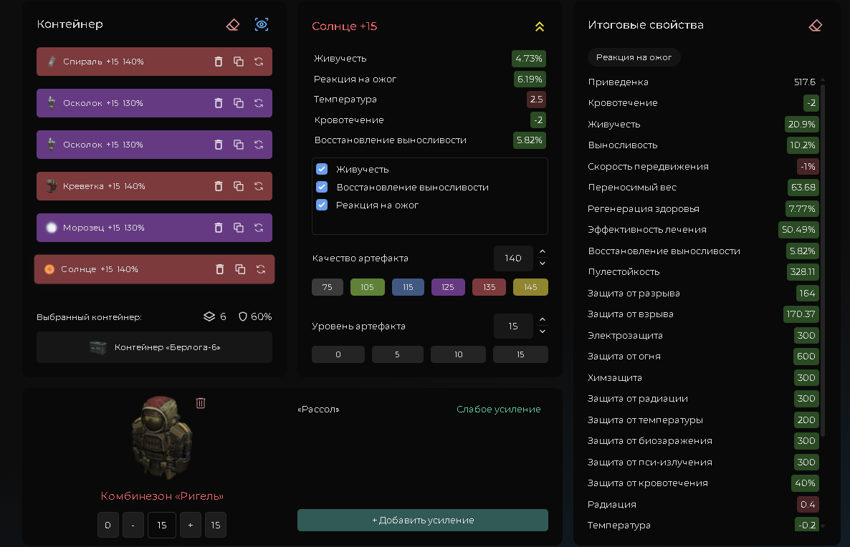Increase artifact level with up arrow
Image resolution: width=850 pixels, height=547 pixels.
pos(542,319)
